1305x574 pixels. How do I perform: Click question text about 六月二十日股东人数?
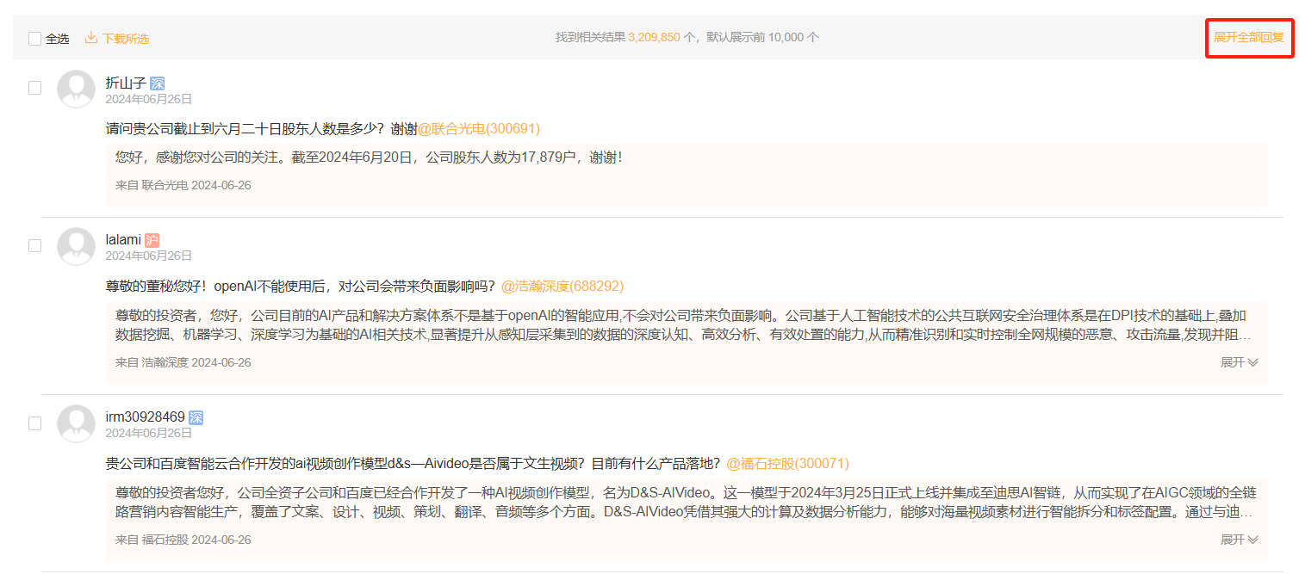[x=261, y=128]
